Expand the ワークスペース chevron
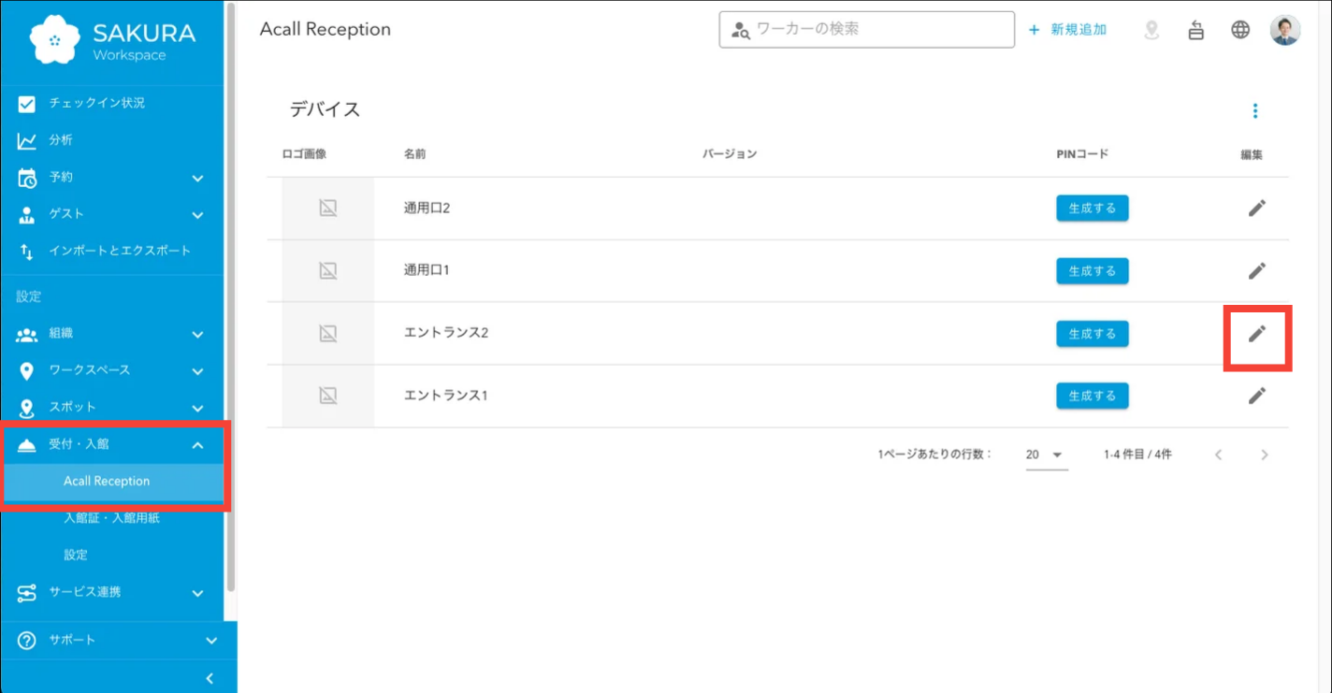The image size is (1332, 693). (197, 370)
